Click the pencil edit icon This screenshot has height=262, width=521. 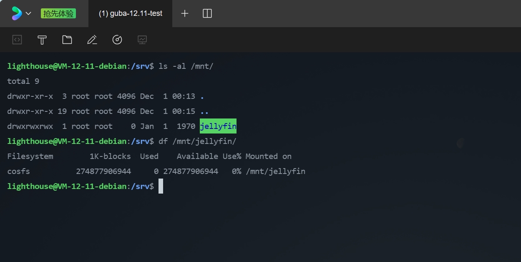pos(92,40)
